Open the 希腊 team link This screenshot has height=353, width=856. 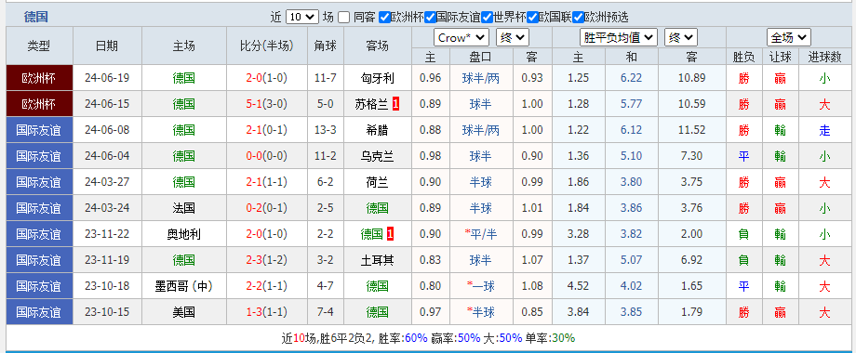(x=377, y=130)
